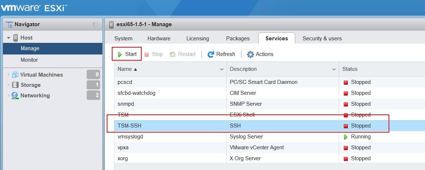Open the Licensing tab
Screen dimensions: 425x170
pyautogui.click(x=197, y=39)
